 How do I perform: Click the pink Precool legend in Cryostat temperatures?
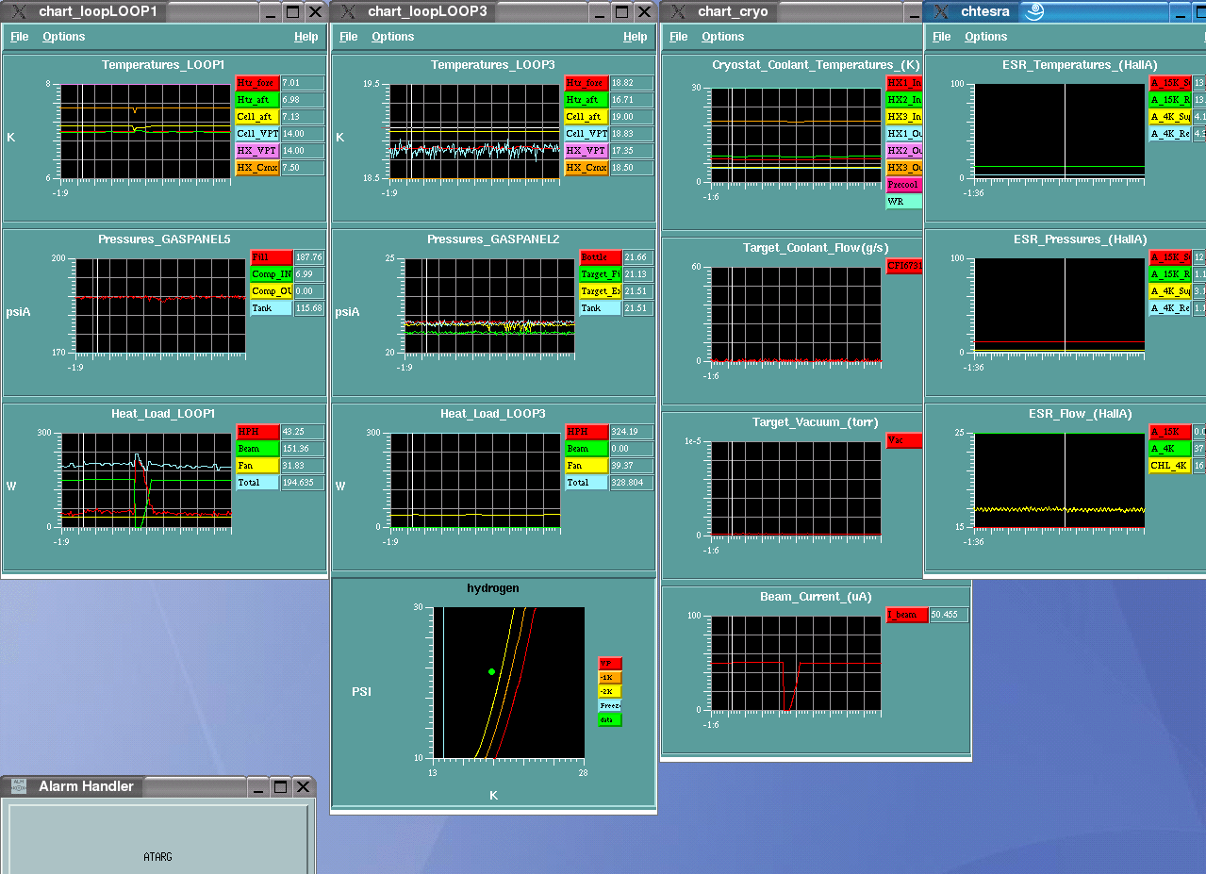tap(904, 185)
